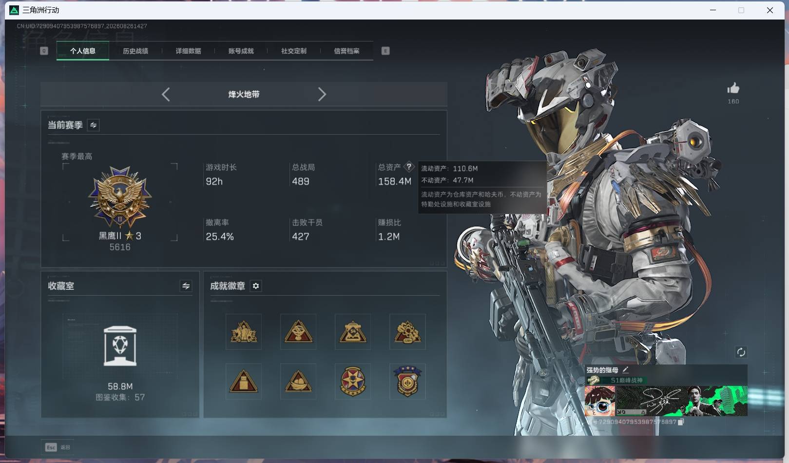The image size is (789, 463).
Task: Click the 赛季最高 label
Action: coord(77,156)
